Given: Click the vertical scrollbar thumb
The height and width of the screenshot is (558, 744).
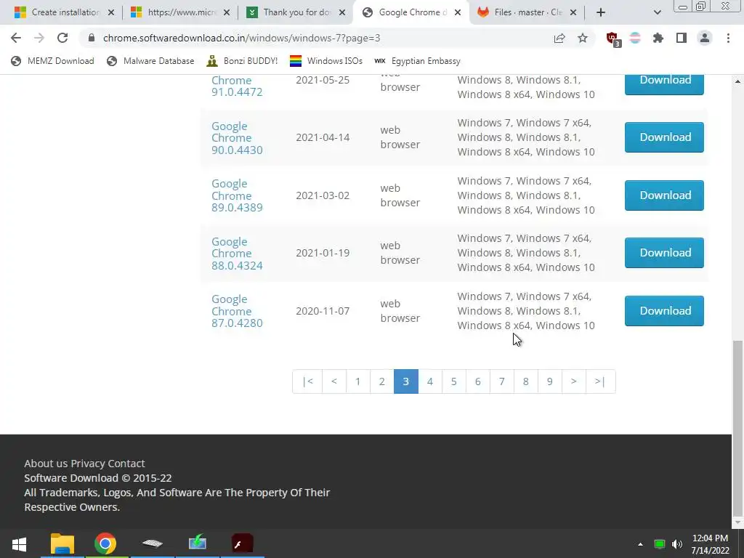Looking at the screenshot, I should [737, 427].
